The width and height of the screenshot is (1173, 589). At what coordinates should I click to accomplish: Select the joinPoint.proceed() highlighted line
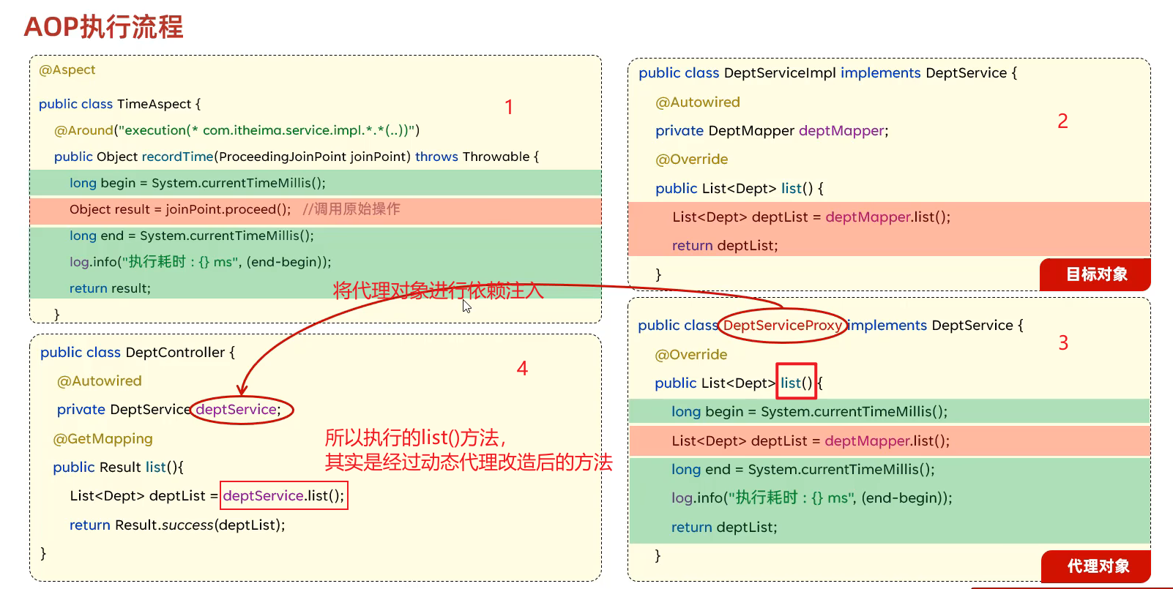(x=180, y=209)
